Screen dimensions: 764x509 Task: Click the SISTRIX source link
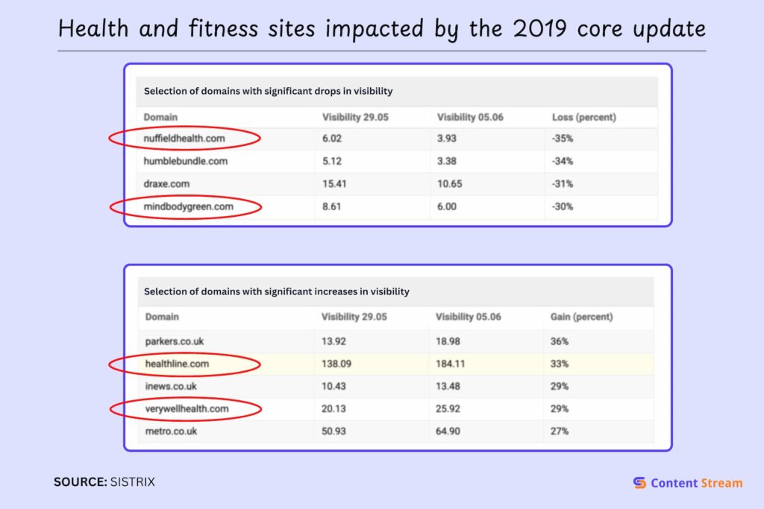(x=132, y=481)
